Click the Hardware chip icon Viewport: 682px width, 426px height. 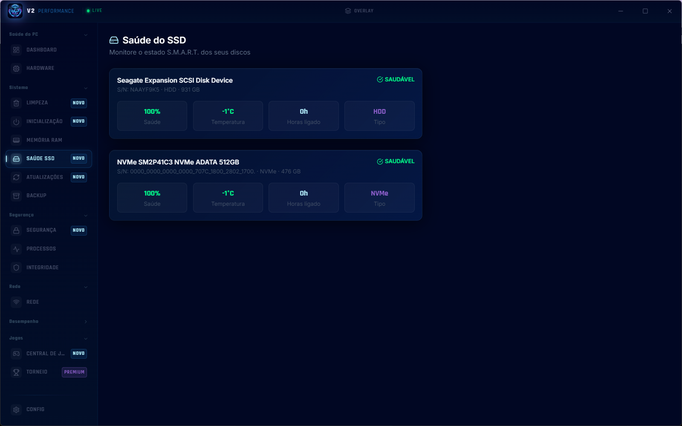(x=16, y=68)
